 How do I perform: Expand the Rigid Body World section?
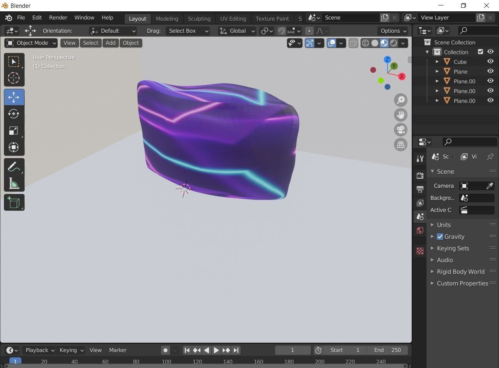point(432,271)
